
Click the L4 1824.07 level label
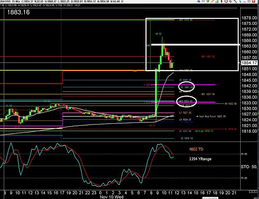point(185,120)
